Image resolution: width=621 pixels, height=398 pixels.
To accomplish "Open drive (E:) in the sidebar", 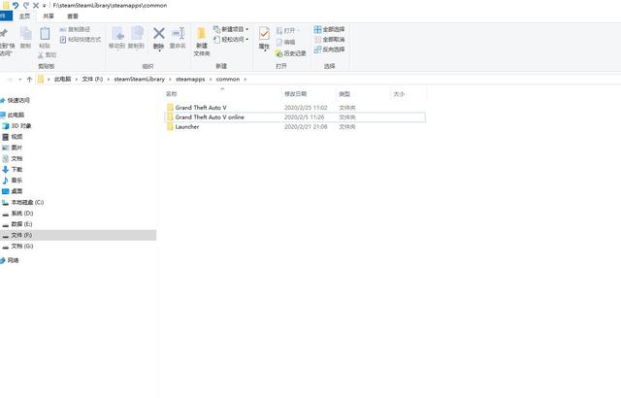I will click(21, 224).
